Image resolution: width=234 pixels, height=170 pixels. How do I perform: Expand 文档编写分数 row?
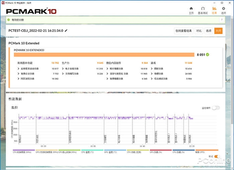click(x=63, y=74)
